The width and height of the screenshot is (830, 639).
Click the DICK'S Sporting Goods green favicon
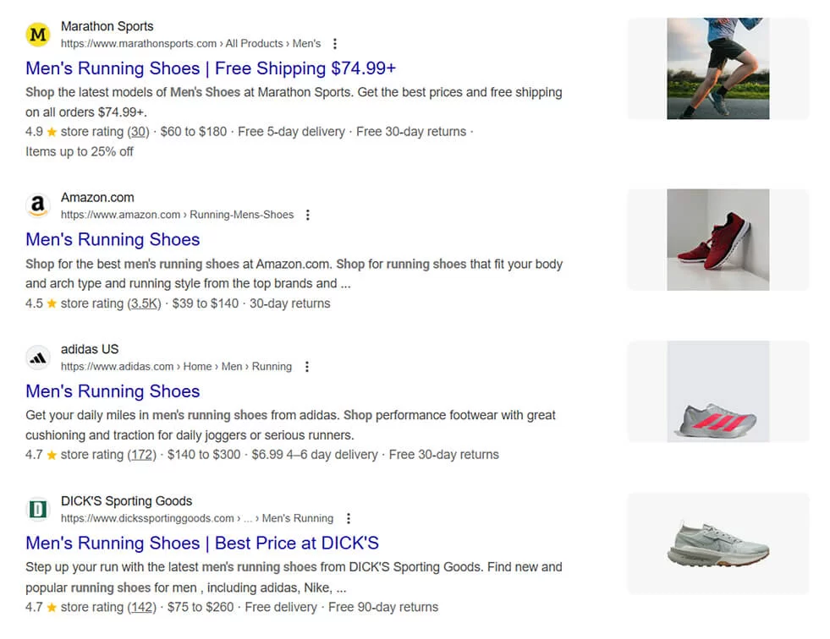pos(37,509)
